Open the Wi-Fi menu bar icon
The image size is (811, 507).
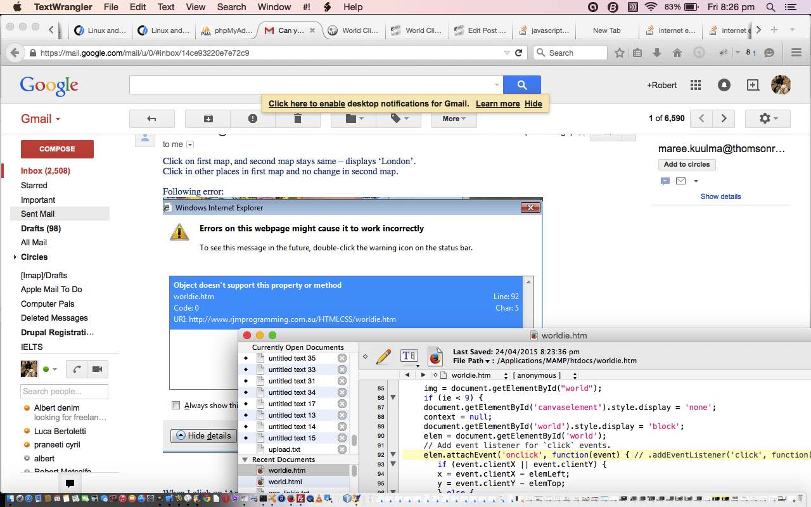click(651, 7)
